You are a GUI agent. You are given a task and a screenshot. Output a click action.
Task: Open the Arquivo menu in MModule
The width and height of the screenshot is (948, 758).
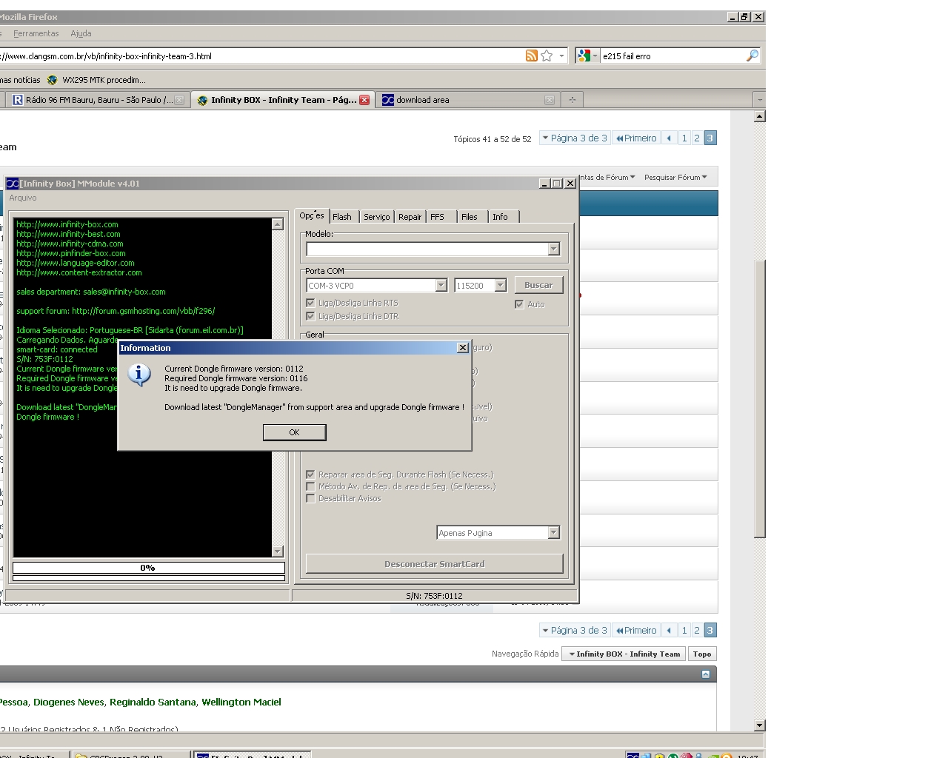pyautogui.click(x=23, y=198)
